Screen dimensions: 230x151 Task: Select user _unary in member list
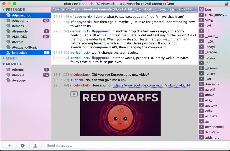(x=210, y=73)
